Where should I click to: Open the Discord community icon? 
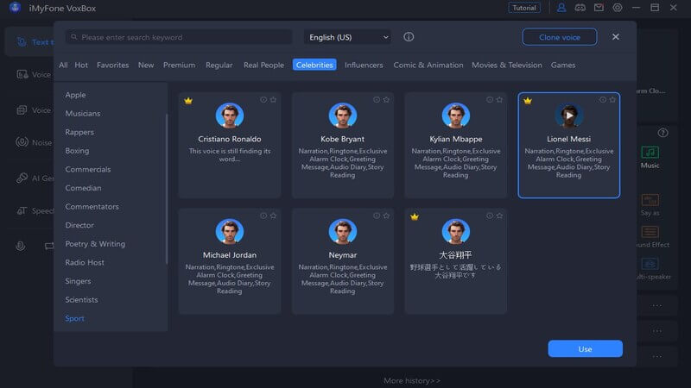pyautogui.click(x=580, y=8)
